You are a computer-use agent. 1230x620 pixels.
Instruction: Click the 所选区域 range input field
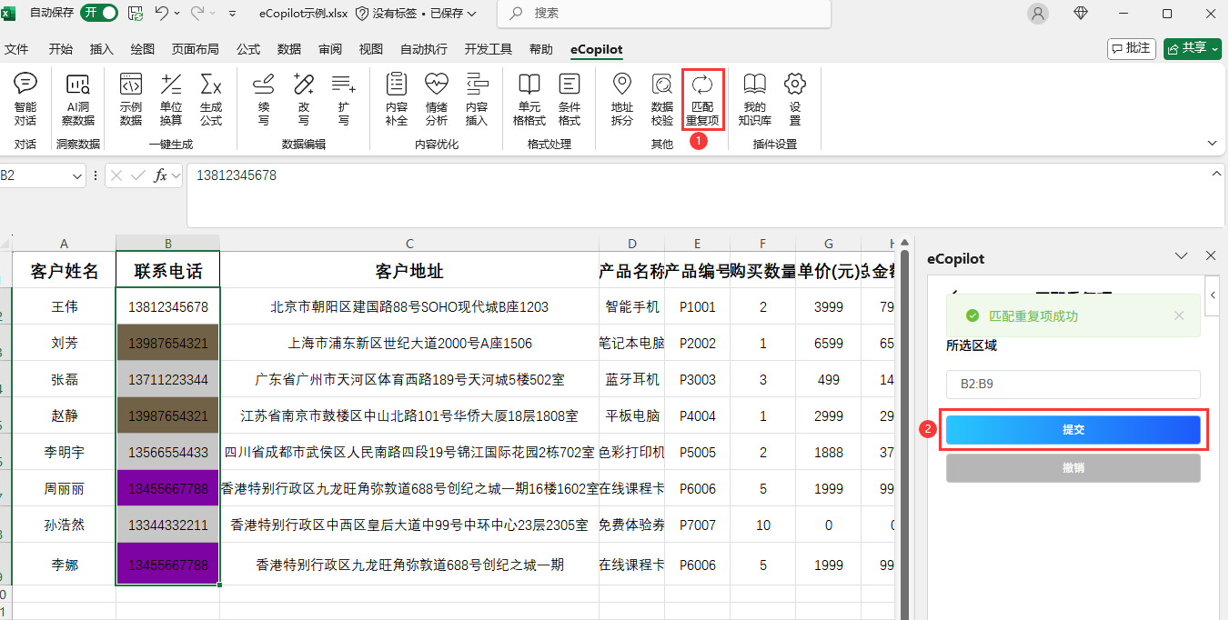(1073, 384)
